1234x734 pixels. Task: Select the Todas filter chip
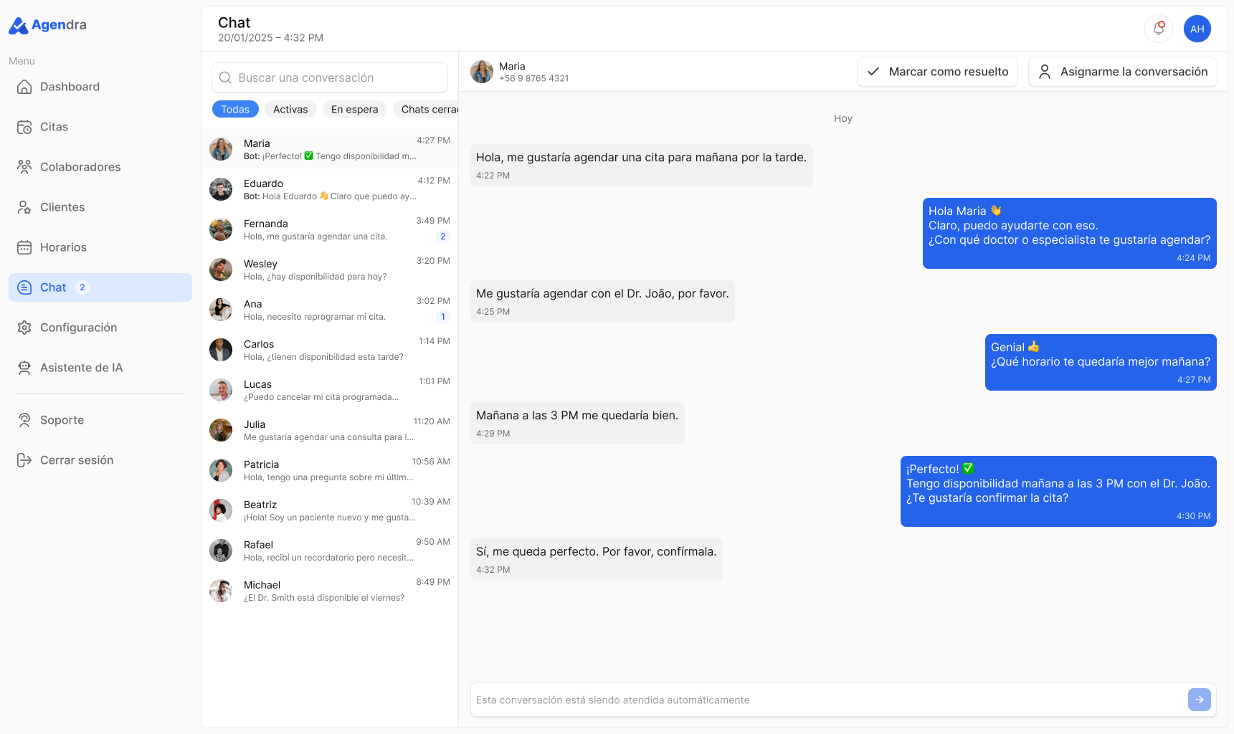(x=235, y=109)
